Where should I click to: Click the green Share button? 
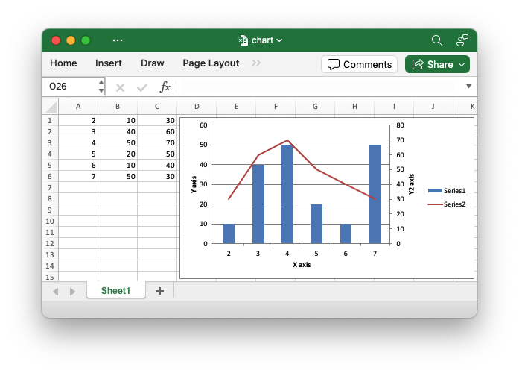(437, 64)
